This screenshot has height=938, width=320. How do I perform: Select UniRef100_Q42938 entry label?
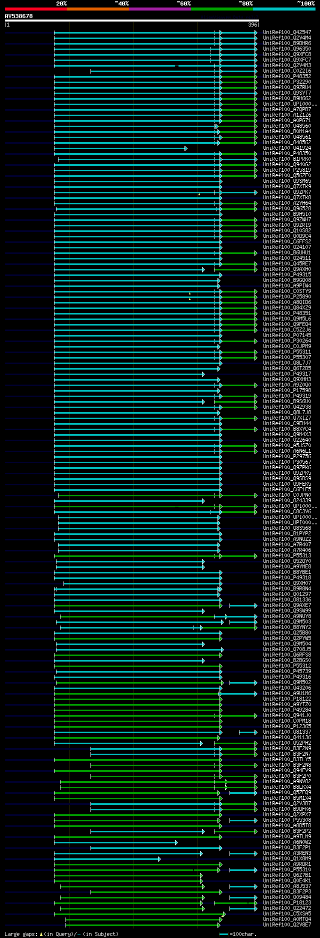pos(287,407)
